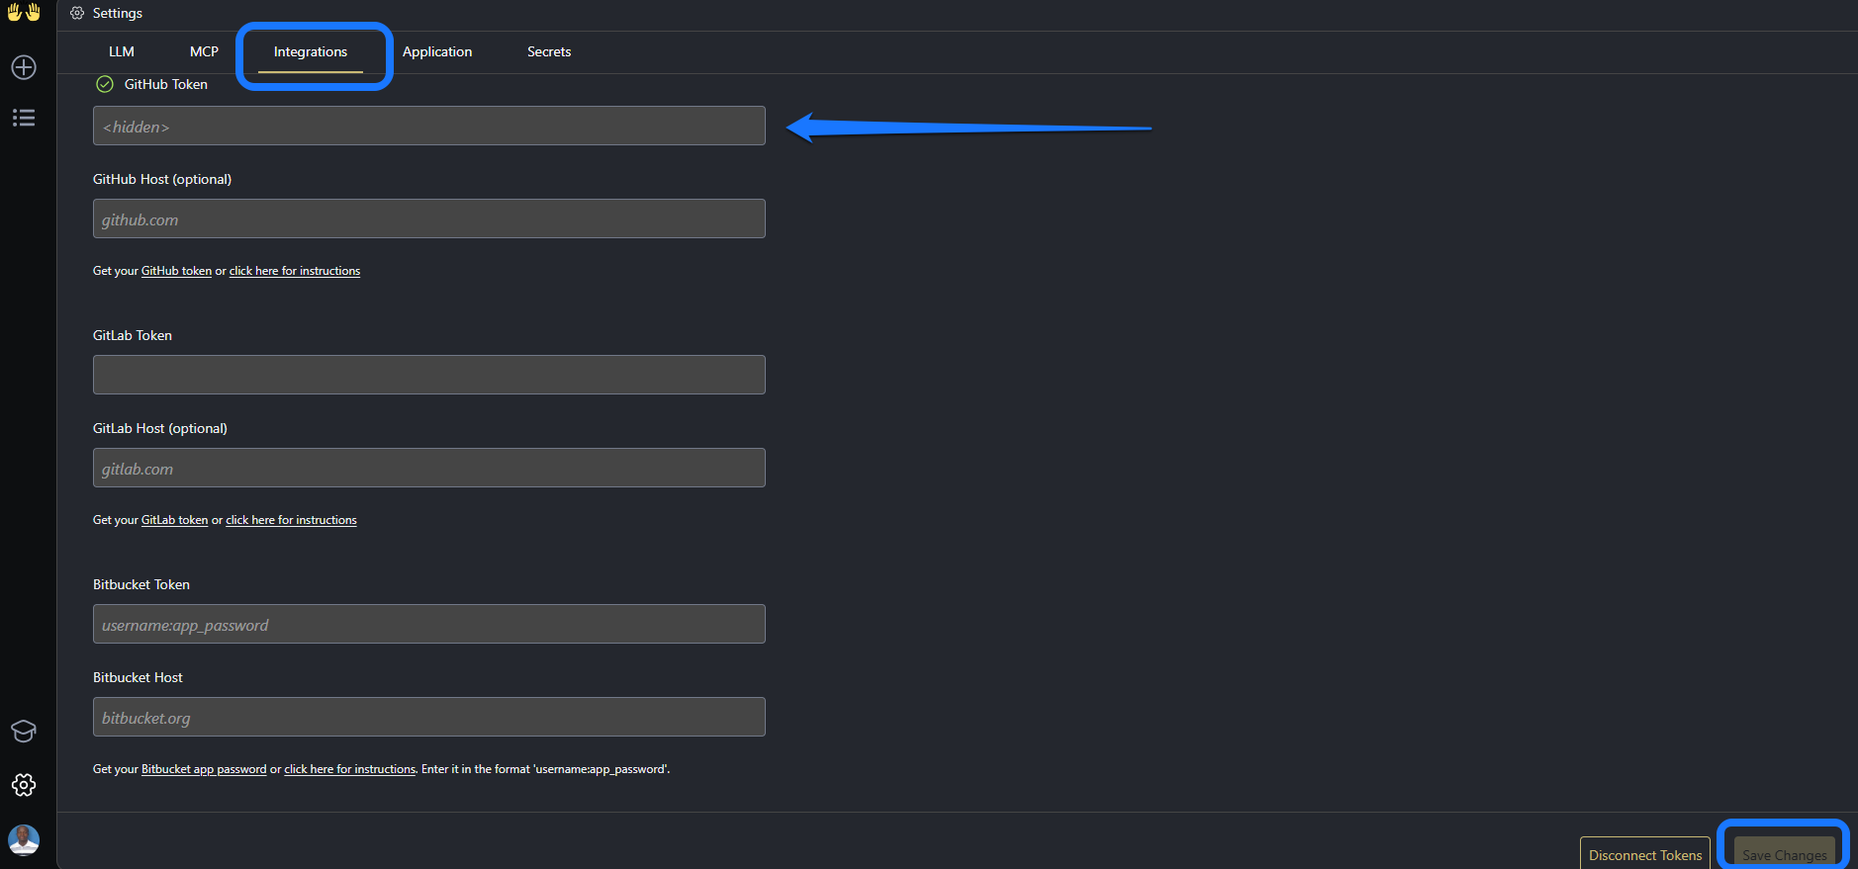Switch to the MCP tab
1858x869 pixels.
pyautogui.click(x=204, y=51)
